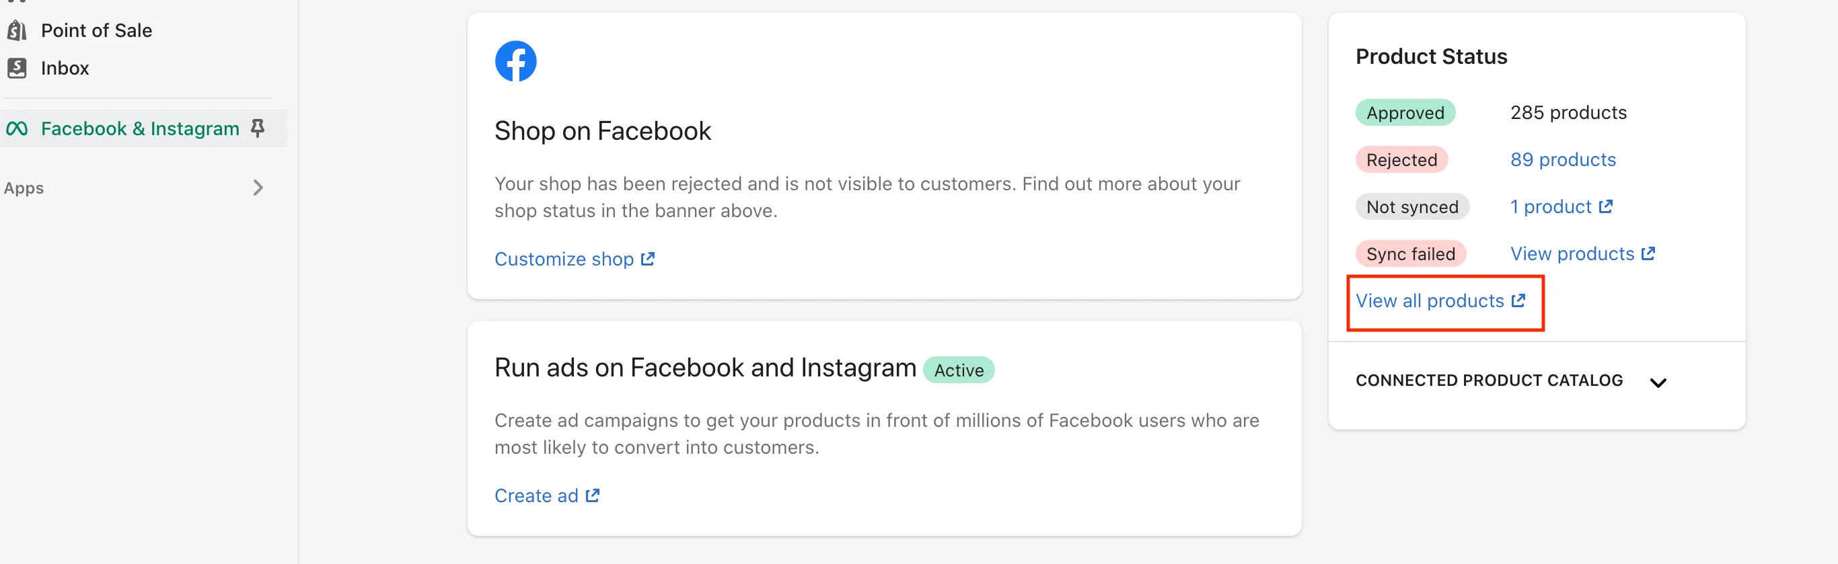The height and width of the screenshot is (564, 1838).
Task: Expand Connected Product Catalog chevron
Action: coord(1658,382)
